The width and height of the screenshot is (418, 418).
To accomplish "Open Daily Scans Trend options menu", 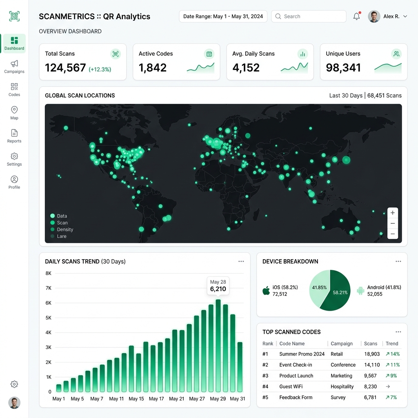I will pyautogui.click(x=241, y=261).
